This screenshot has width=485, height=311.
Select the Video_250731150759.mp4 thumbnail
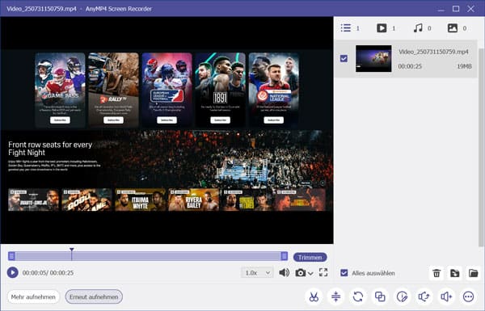[373, 58]
